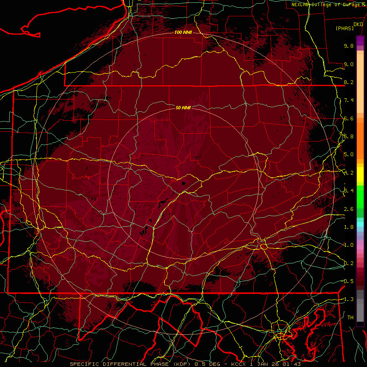Pick the orange segment of the color bar
The image size is (367, 367).
coord(360,140)
